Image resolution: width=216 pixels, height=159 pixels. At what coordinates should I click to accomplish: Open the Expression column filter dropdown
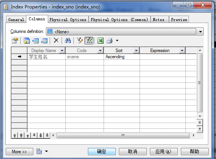click(x=182, y=51)
